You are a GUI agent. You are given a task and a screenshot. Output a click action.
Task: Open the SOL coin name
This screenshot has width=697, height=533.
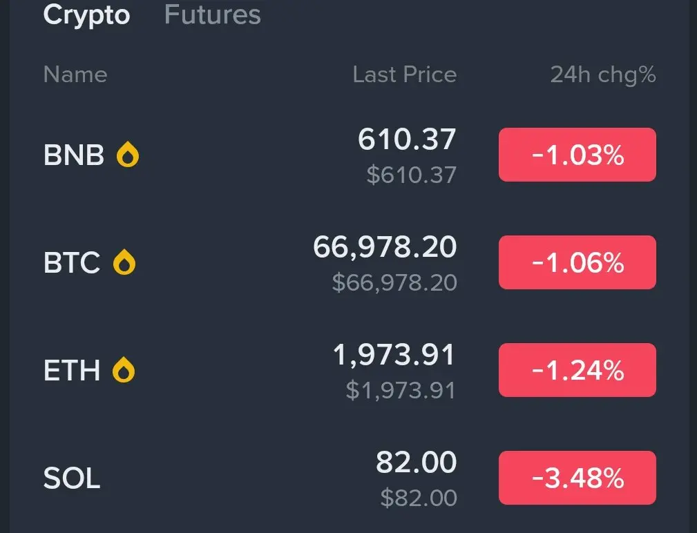click(72, 478)
